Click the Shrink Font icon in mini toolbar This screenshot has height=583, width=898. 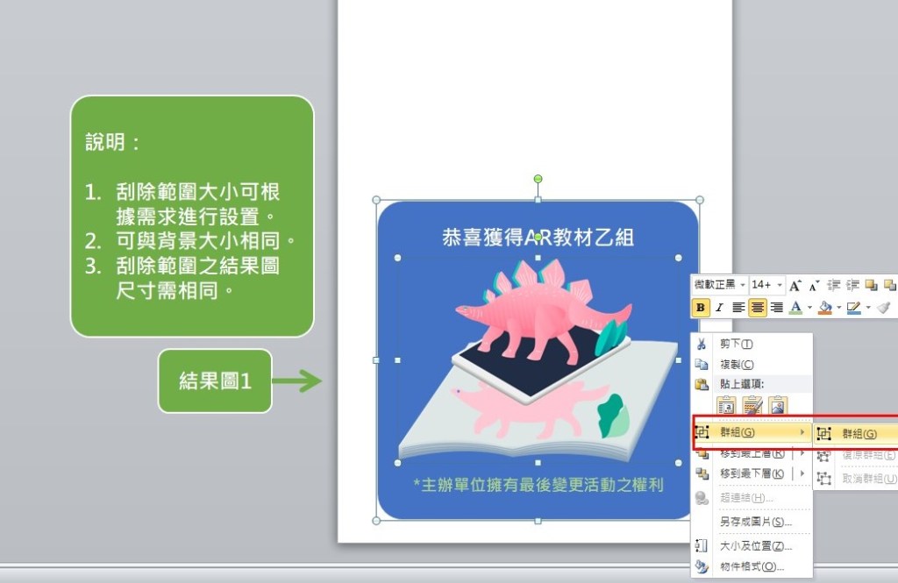tap(813, 285)
